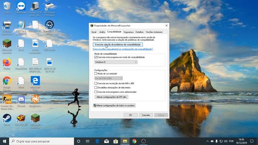Click 'Alterar configurações de todos os usuários'
258x145 pixels.
point(114,106)
